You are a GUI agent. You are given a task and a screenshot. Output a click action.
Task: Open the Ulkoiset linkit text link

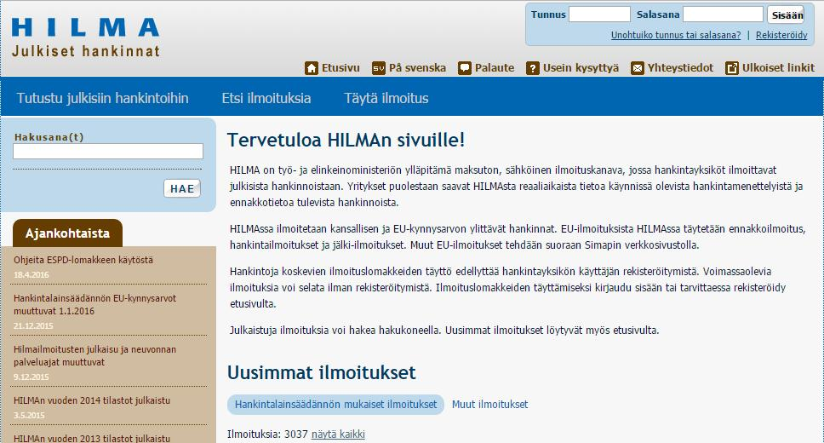[778, 68]
